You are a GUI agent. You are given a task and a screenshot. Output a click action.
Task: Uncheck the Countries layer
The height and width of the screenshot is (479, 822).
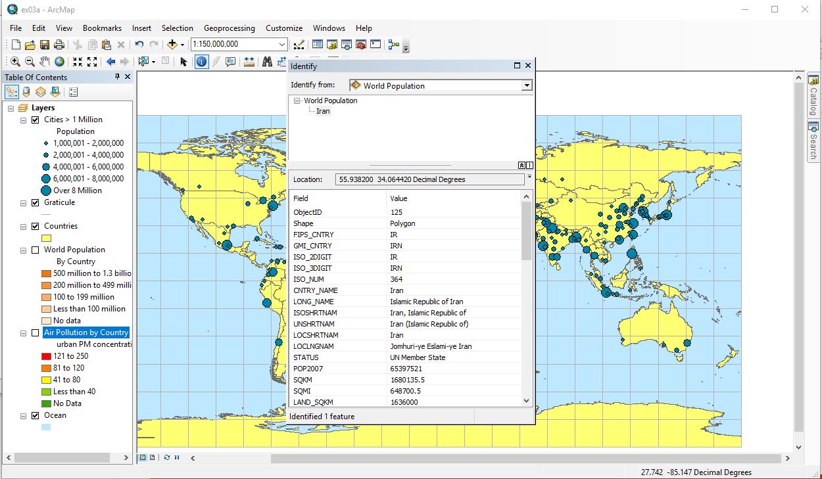tap(36, 226)
